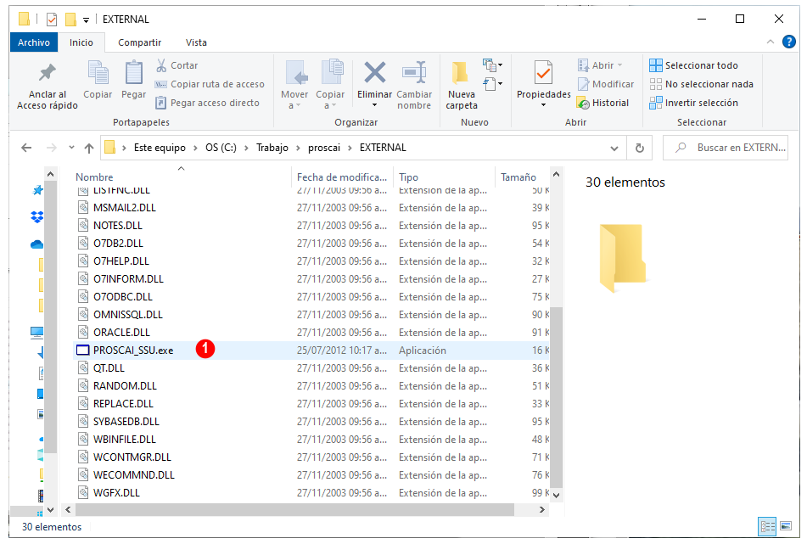
Task: Click Pegar acceso directo
Action: coord(207,103)
